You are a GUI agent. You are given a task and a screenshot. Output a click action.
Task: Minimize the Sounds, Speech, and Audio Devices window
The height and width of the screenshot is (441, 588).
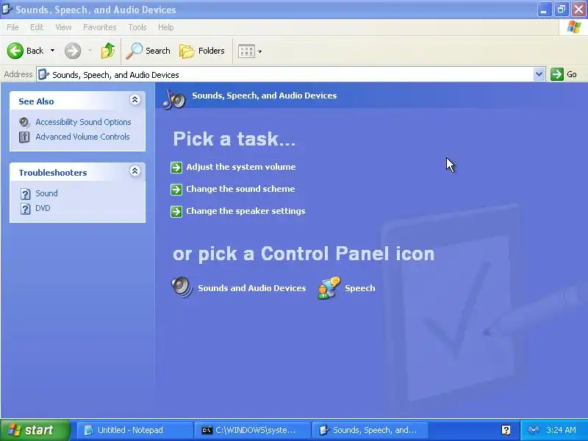coord(544,10)
